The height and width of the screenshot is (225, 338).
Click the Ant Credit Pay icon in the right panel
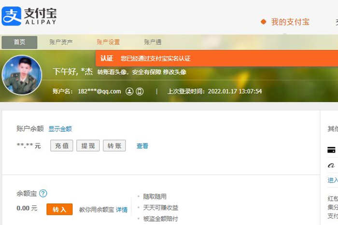[331, 166]
